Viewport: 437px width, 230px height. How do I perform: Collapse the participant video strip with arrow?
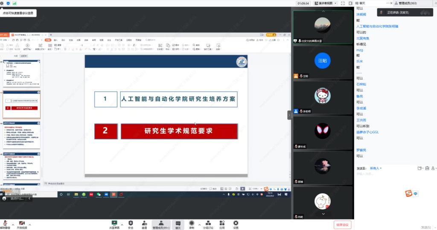point(289,115)
